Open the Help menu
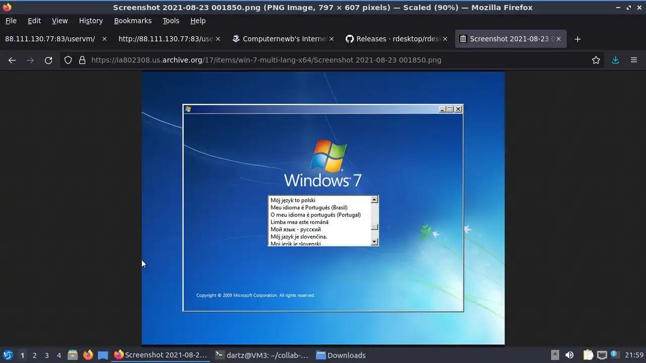The image size is (646, 363). [198, 21]
